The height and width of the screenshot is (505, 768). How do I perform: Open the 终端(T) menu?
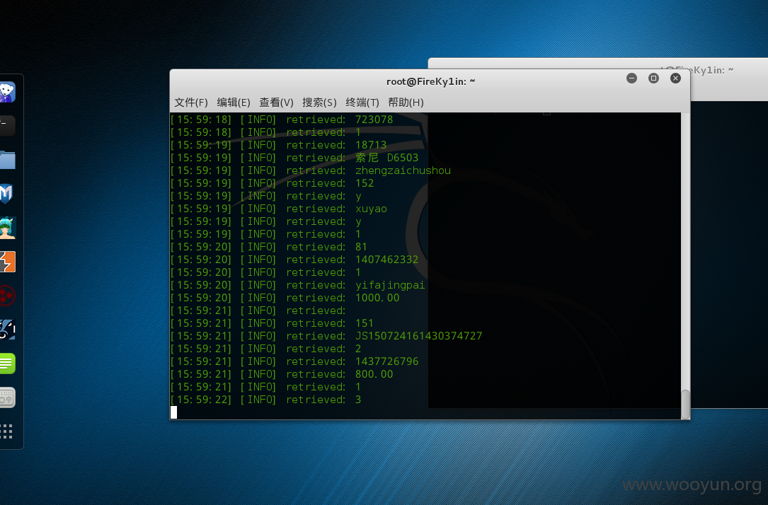[x=362, y=103]
